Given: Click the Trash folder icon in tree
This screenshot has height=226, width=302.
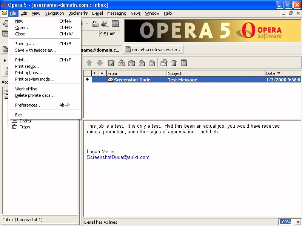Looking at the screenshot, I should (14, 127).
